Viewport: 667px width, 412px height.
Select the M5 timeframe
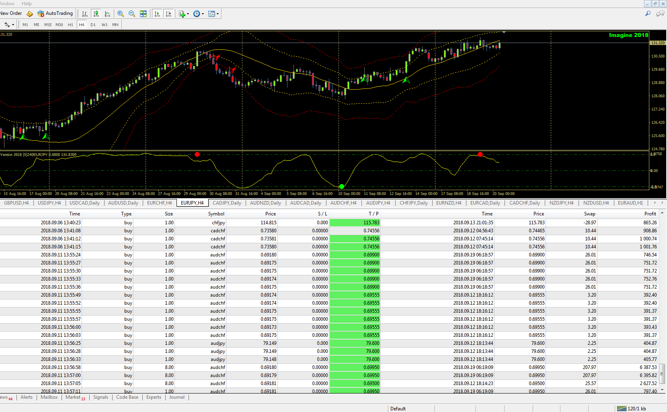point(37,25)
